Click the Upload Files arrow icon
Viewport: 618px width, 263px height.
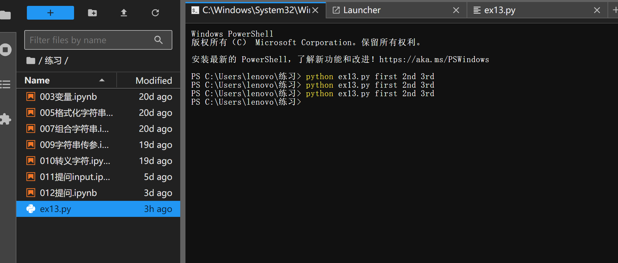(124, 13)
